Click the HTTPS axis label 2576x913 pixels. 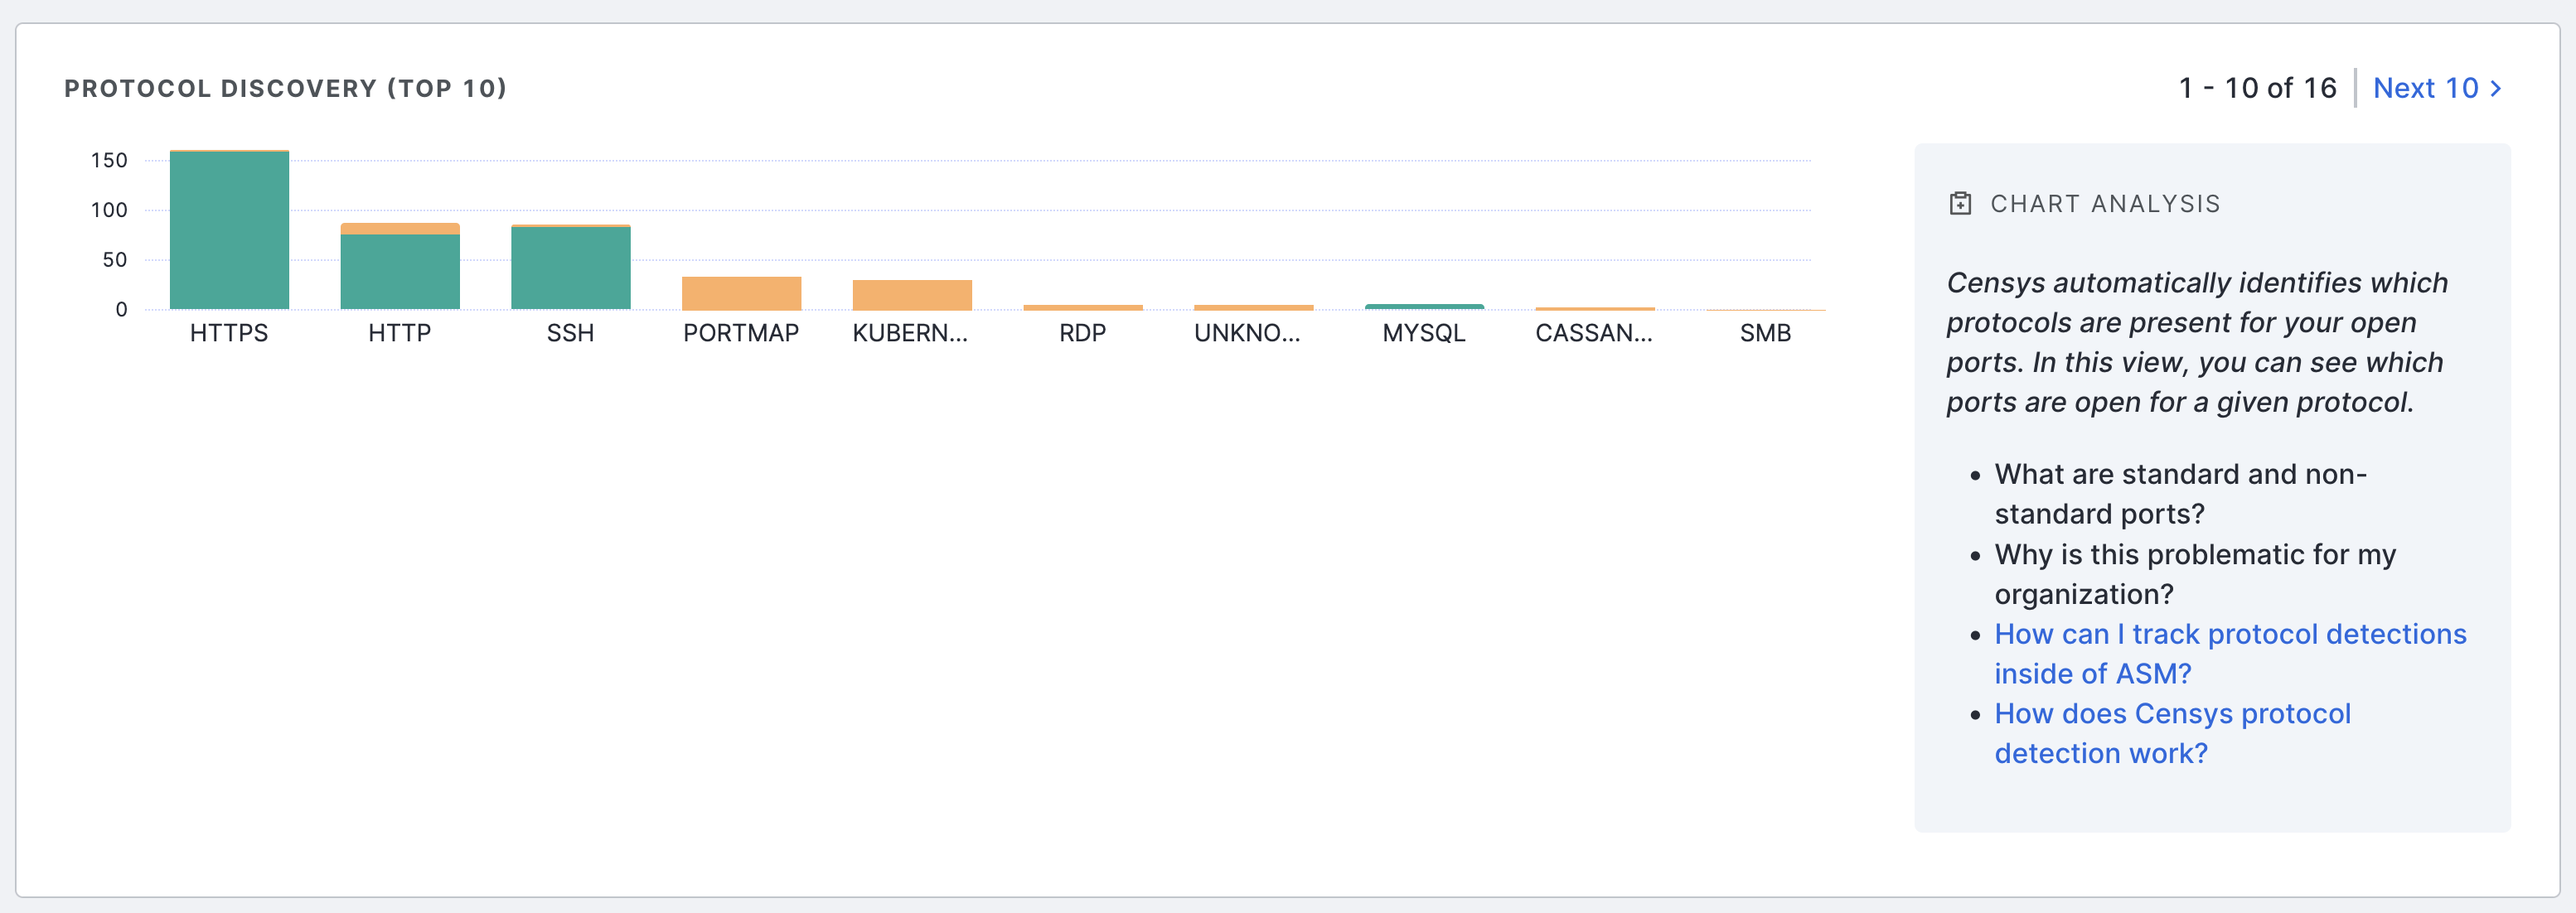tap(229, 333)
